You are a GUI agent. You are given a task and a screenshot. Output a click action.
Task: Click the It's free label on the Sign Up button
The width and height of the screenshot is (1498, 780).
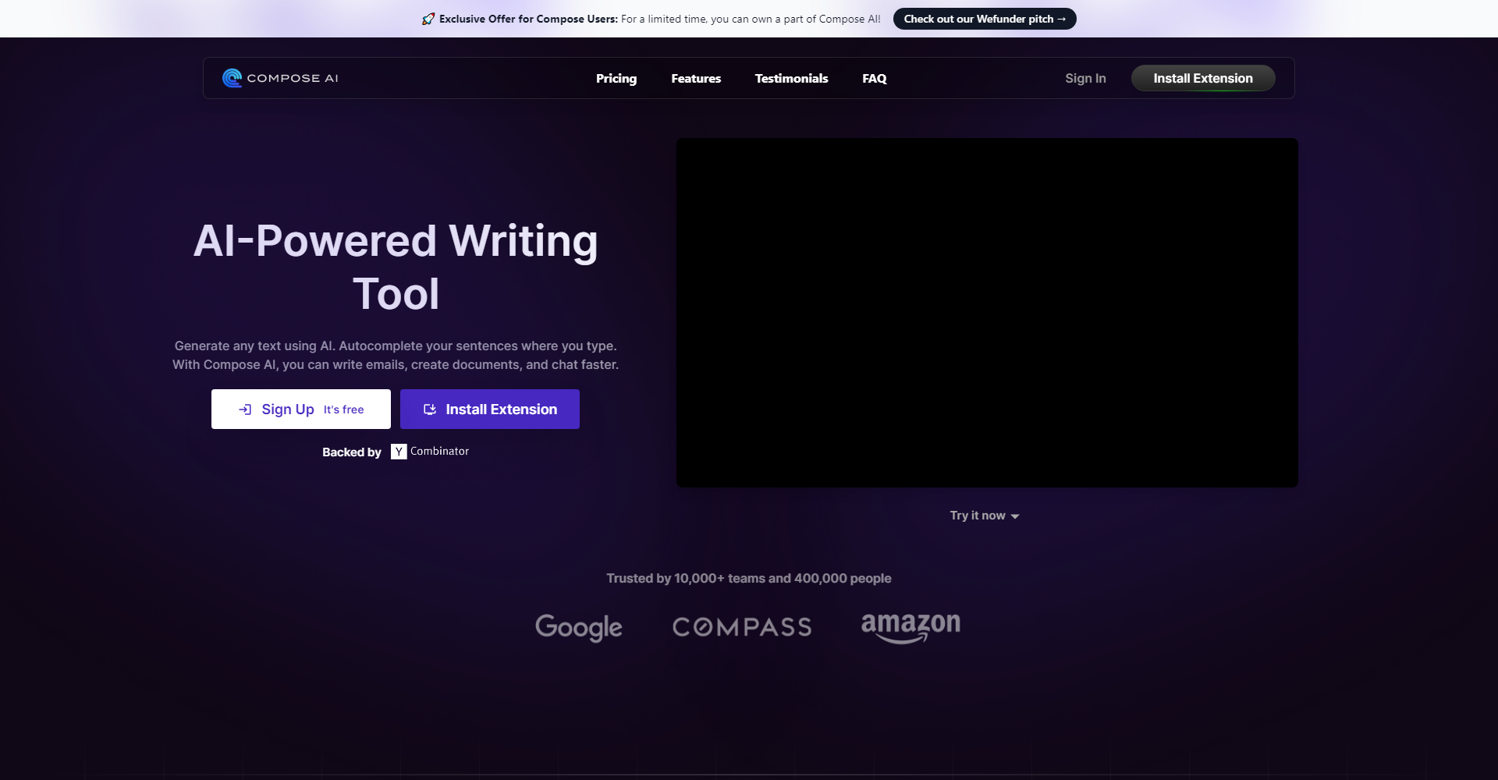(x=343, y=409)
